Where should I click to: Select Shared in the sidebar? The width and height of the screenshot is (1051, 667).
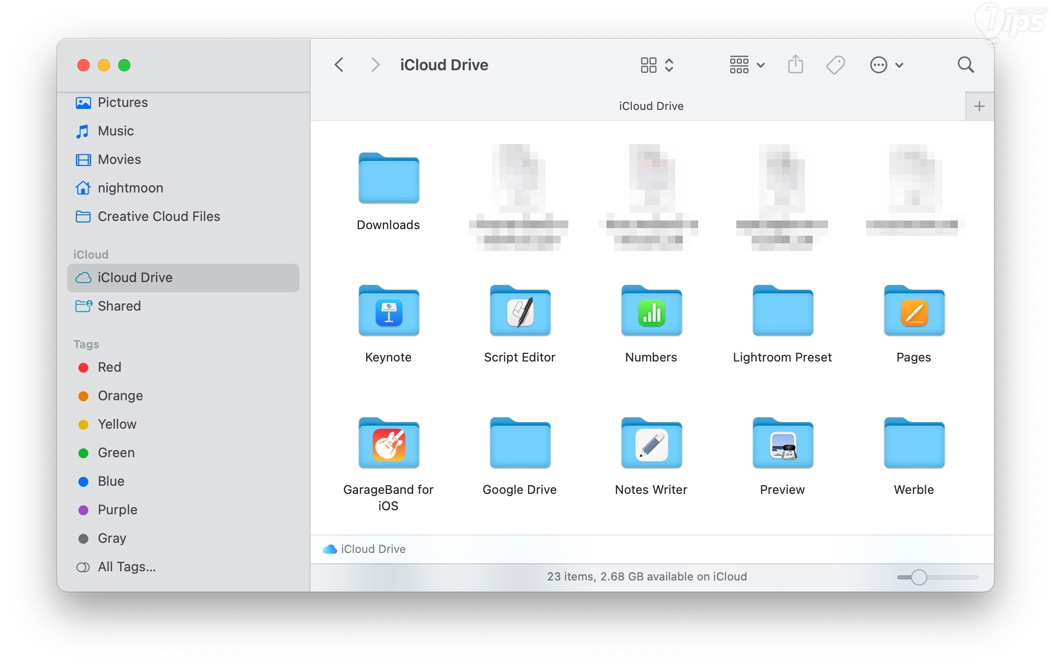119,306
